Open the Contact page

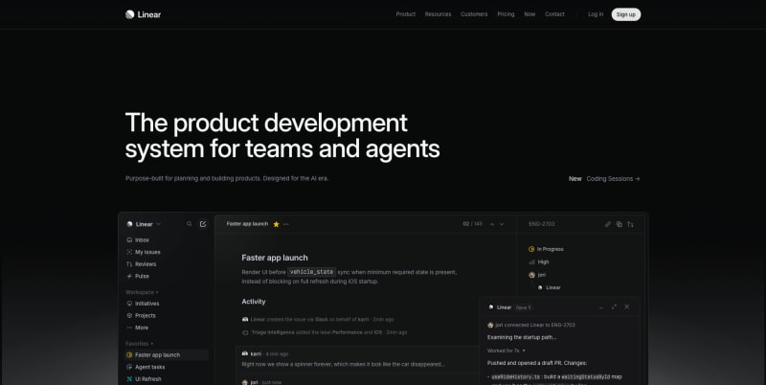pos(555,14)
